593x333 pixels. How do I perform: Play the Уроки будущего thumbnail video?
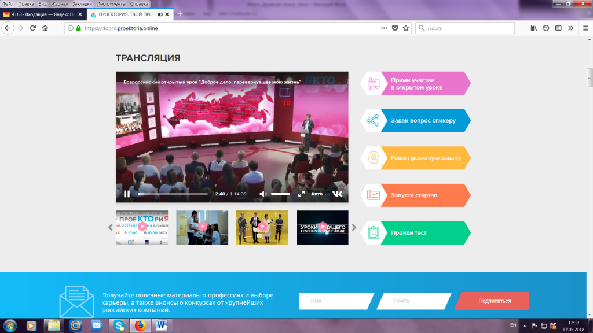click(x=322, y=228)
